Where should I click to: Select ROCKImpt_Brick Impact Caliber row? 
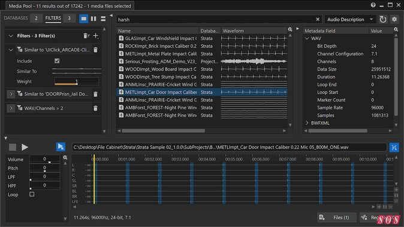click(x=202, y=46)
